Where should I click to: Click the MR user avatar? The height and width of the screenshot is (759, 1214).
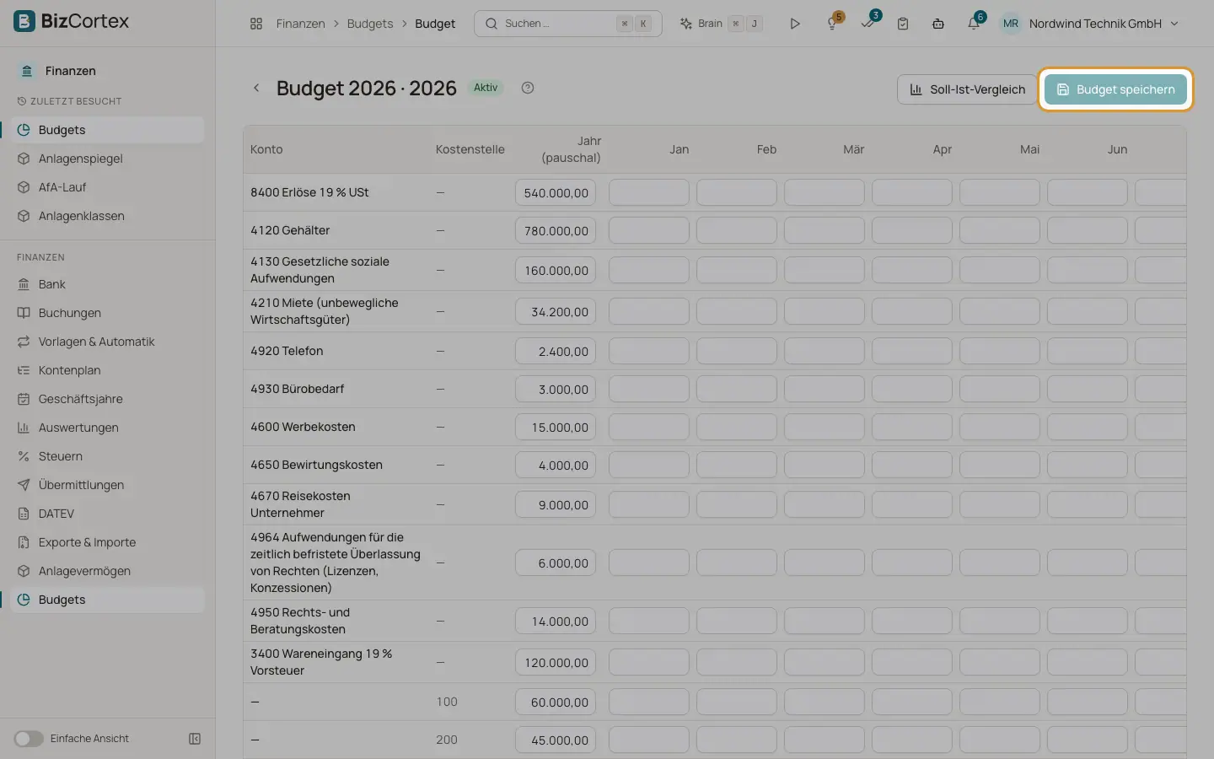pos(1011,24)
